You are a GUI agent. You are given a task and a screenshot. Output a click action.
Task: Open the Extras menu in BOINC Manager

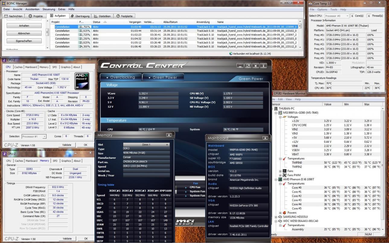[x=62, y=9]
